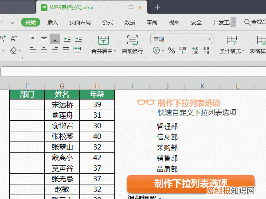Viewport: 266px width, 199px height.
Task: Select the 年龄 header cell
Action: [97, 95]
